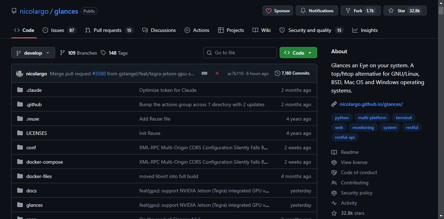Screen dimensions: 444x219
Task: Open the Actions tab
Action: point(197,30)
